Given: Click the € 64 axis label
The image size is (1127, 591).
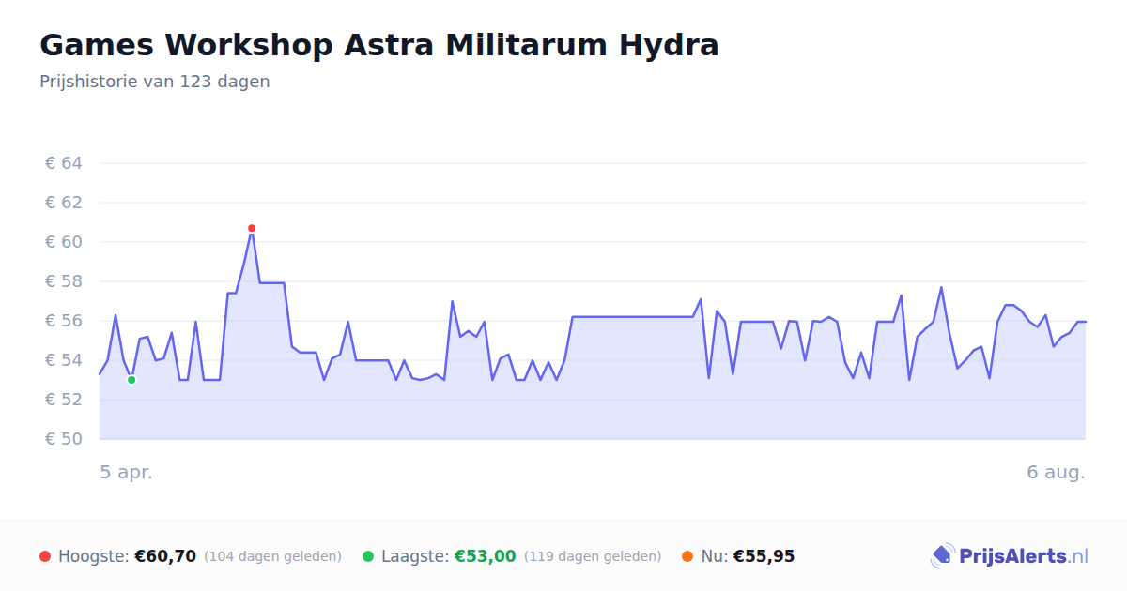Looking at the screenshot, I should coord(64,163).
